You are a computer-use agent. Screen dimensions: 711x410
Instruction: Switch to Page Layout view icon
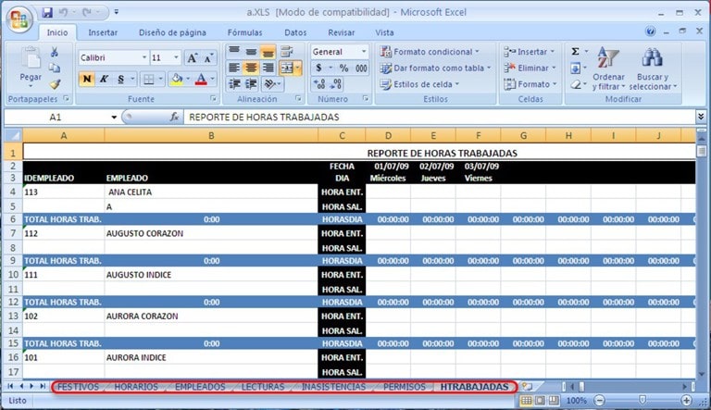coord(540,400)
